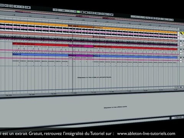Toggle the Punch-Out switch
Viewport: 184px width, 138px height.
click(x=158, y=19)
